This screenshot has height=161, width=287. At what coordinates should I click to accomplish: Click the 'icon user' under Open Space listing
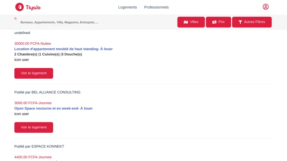pos(22,114)
